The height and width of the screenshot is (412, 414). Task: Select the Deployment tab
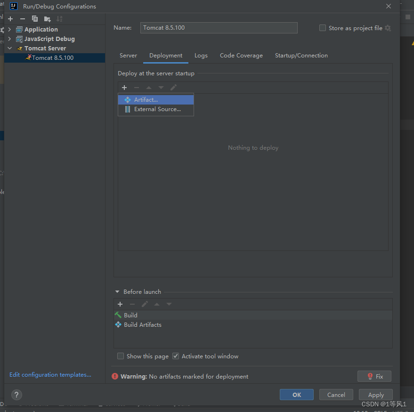tap(166, 56)
